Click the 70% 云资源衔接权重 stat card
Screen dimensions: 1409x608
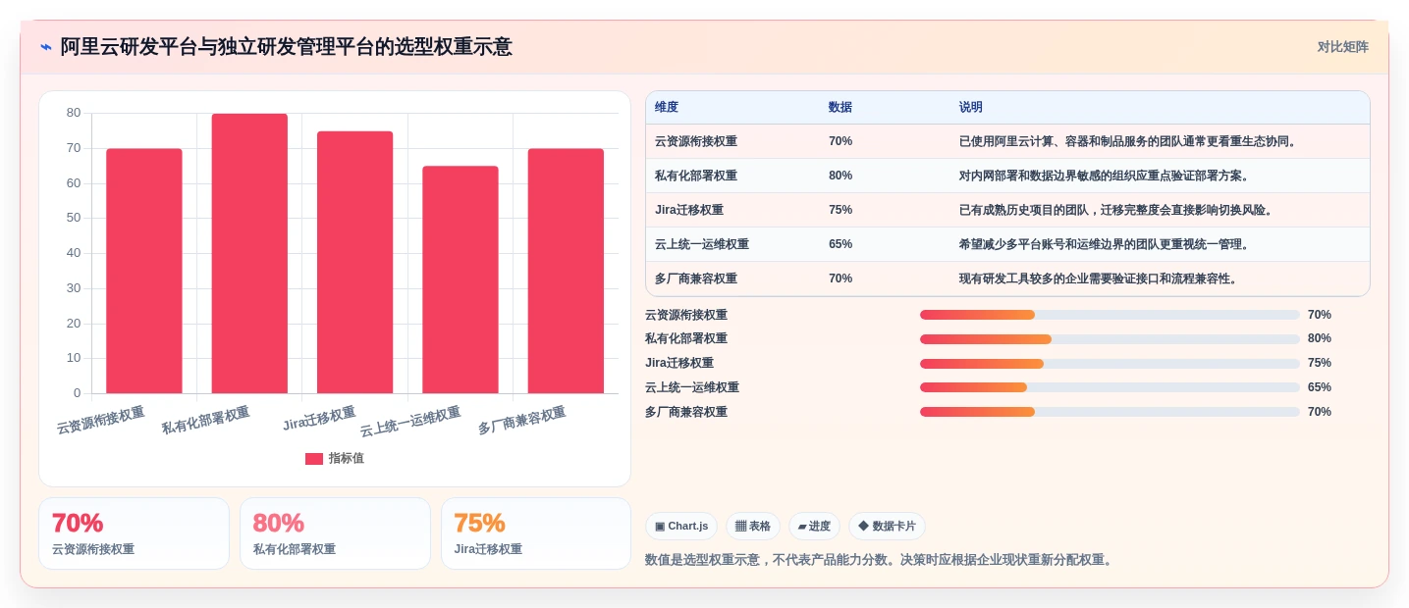point(134,533)
